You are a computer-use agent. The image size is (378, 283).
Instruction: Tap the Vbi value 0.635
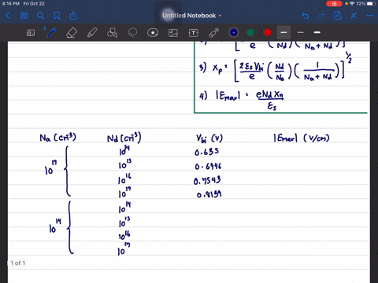[x=207, y=152]
